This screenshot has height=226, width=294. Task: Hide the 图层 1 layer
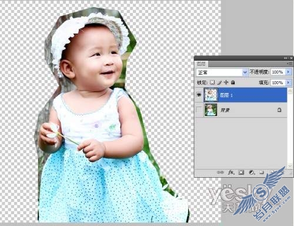click(199, 95)
